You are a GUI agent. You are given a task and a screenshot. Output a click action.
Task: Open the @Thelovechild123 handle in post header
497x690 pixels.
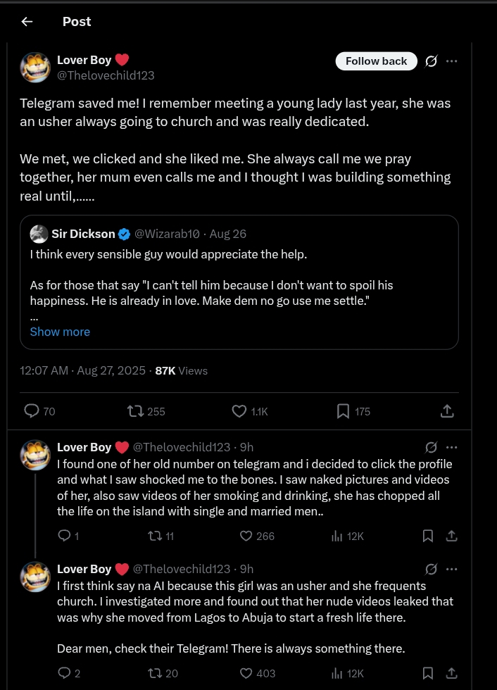(x=106, y=75)
